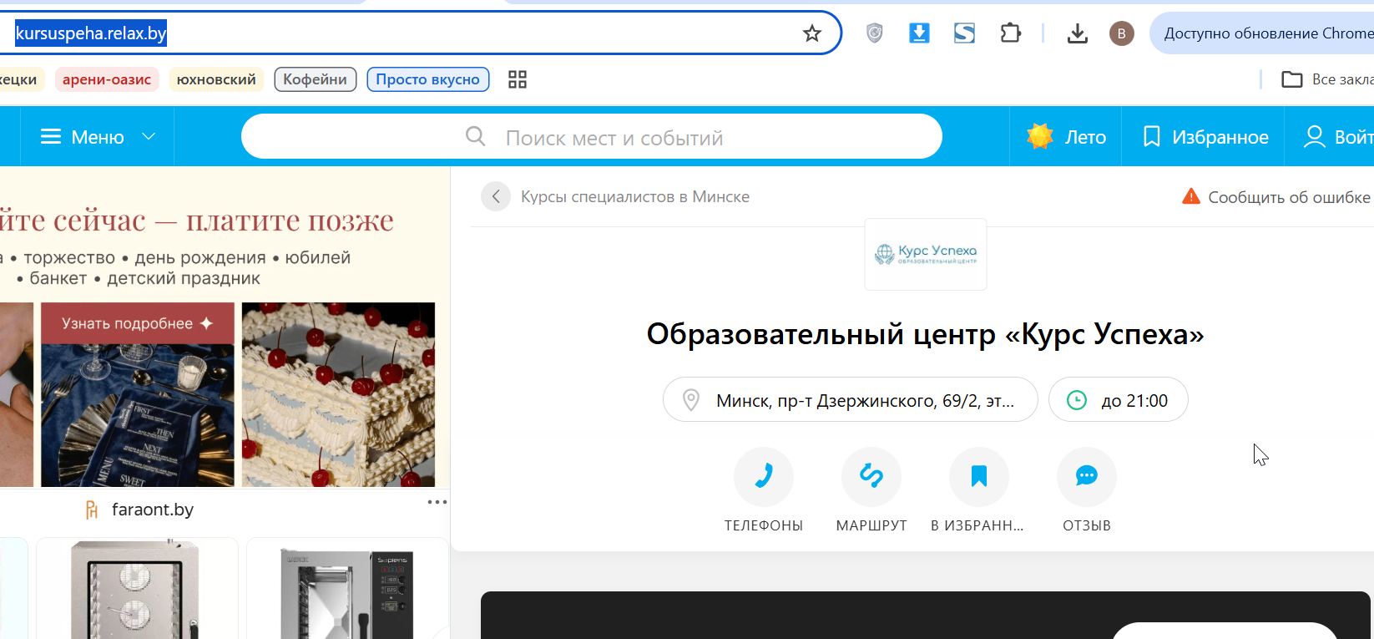Viewport: 1374px width, 639px height.
Task: Open the Просто вкусно tab group
Action: [x=428, y=79]
